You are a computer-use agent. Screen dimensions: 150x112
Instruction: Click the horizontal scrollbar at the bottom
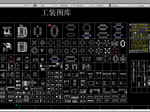pyautogui.click(x=75, y=110)
